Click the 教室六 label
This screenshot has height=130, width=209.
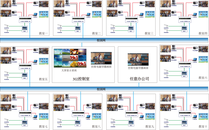tap(203, 77)
